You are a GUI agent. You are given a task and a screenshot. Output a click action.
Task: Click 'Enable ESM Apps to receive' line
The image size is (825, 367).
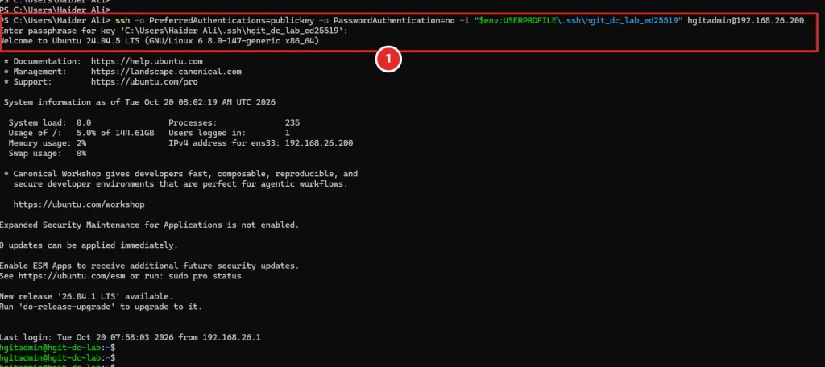tap(149, 266)
